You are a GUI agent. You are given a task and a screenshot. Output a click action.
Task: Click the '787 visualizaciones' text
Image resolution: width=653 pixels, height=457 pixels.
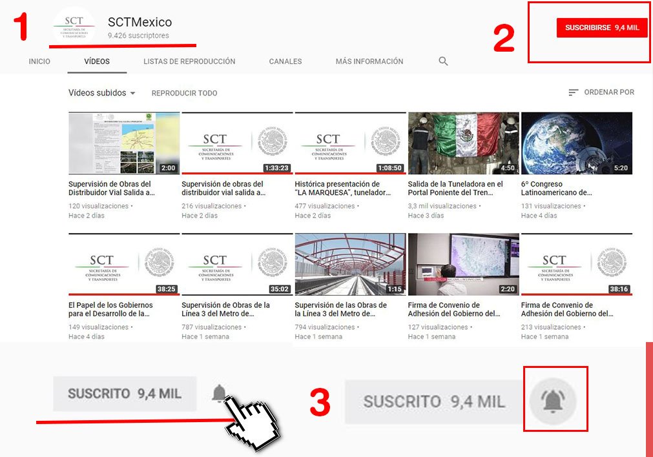point(212,327)
